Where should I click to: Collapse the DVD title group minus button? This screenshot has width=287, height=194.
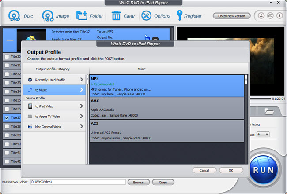(10, 40)
